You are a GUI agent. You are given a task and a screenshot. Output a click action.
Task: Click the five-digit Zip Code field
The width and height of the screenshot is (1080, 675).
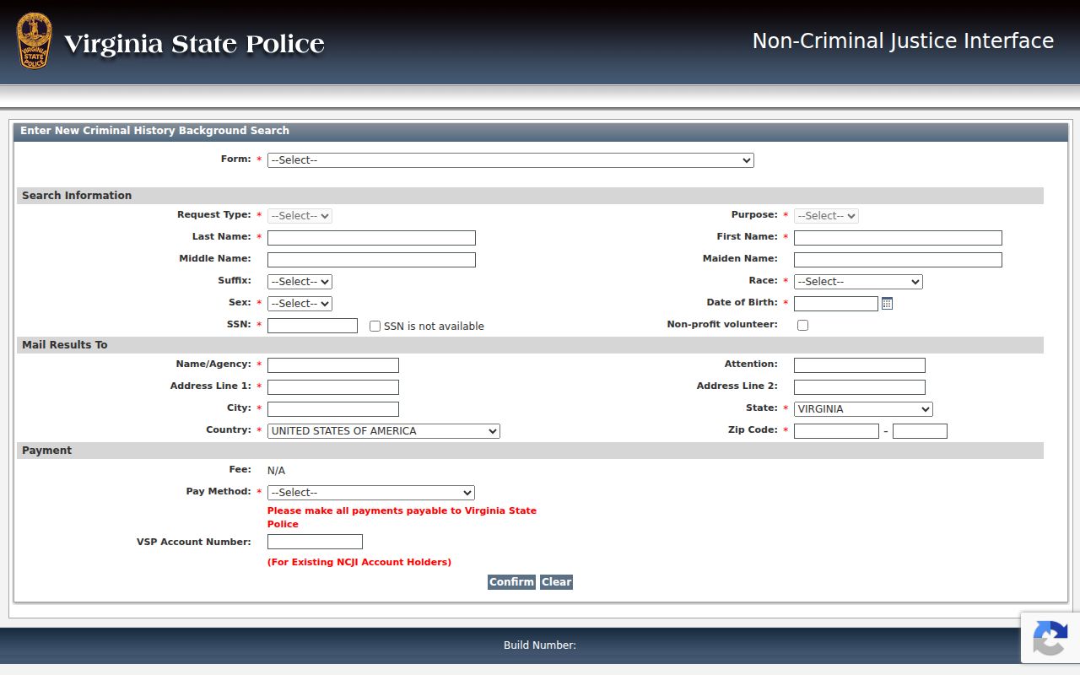pos(836,431)
